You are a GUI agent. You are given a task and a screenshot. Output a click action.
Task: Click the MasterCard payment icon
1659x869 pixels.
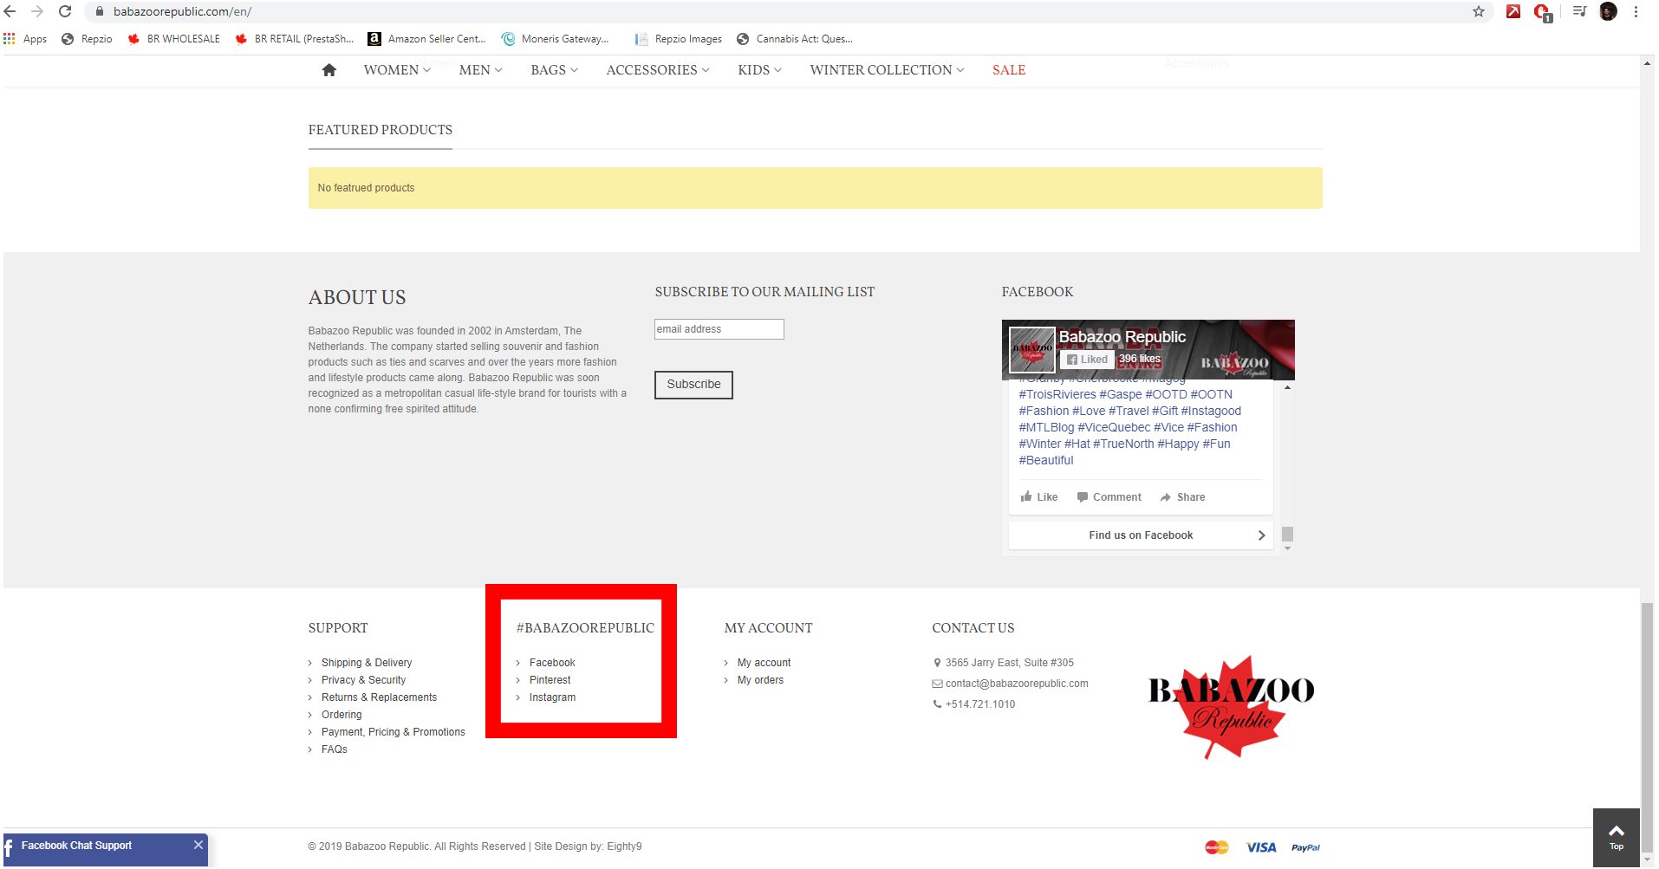coord(1217,847)
